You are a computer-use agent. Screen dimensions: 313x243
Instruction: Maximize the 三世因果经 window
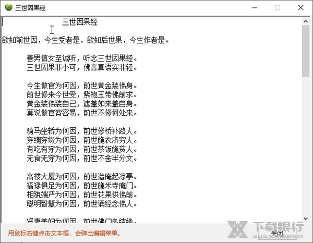278,8
